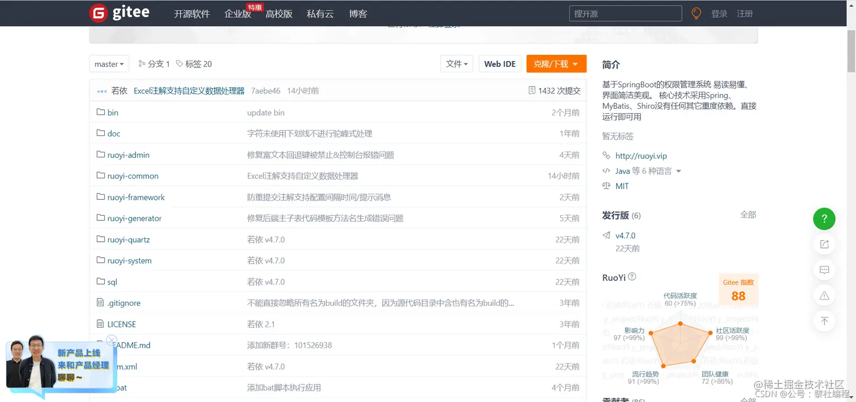Click the Gitee 指数 88 badge
The image size is (856, 402).
pyautogui.click(x=738, y=290)
